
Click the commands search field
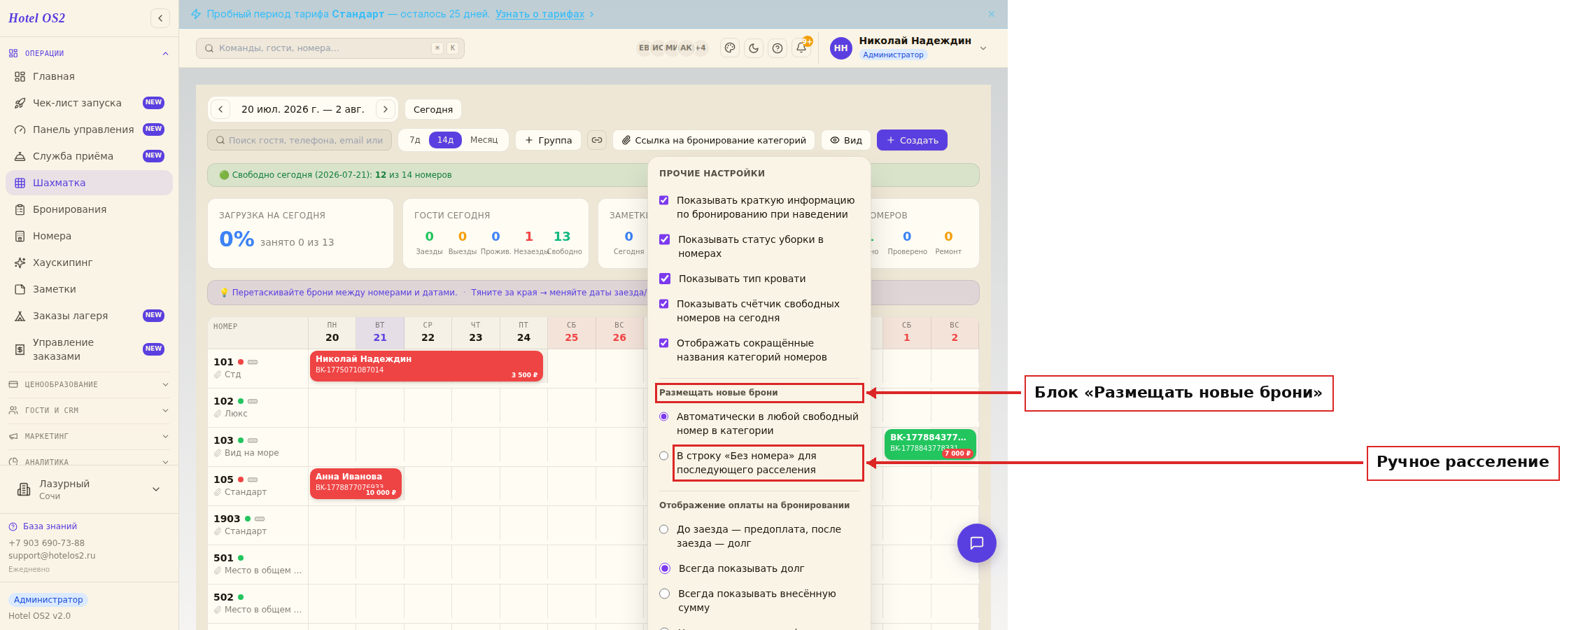pos(330,48)
